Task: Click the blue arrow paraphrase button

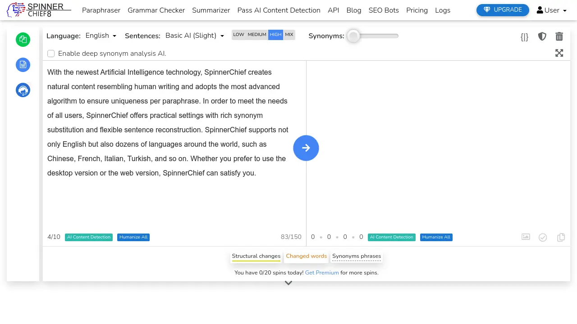Action: pos(306,148)
